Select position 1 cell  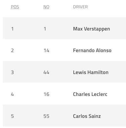12,29
